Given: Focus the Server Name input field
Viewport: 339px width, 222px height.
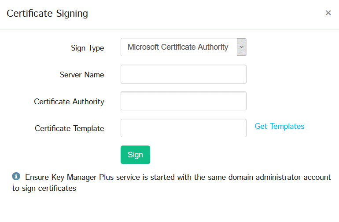Looking at the screenshot, I should [x=183, y=74].
